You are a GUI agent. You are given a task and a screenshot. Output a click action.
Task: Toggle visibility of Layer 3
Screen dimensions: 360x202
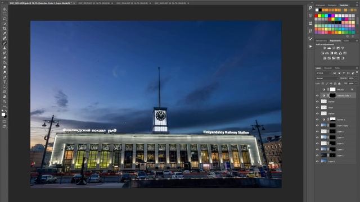pos(317,131)
